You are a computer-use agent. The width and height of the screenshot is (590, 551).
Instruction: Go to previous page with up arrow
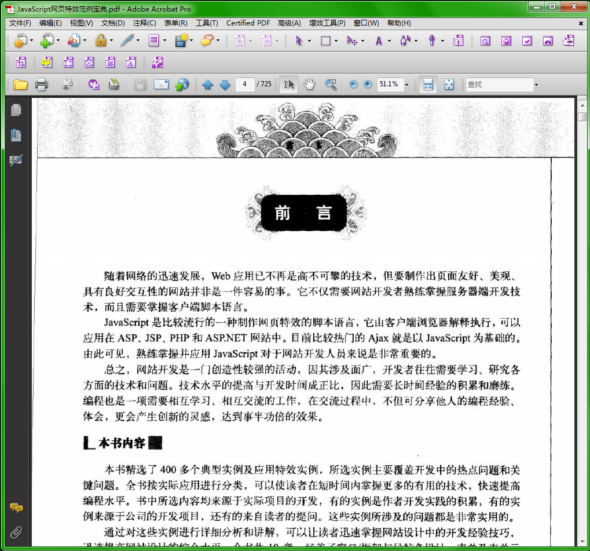[x=208, y=85]
